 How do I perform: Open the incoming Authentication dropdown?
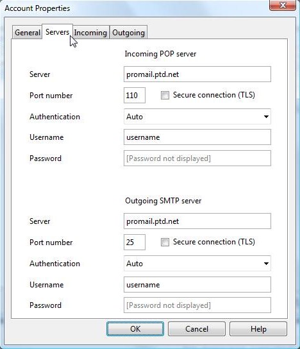pos(197,116)
